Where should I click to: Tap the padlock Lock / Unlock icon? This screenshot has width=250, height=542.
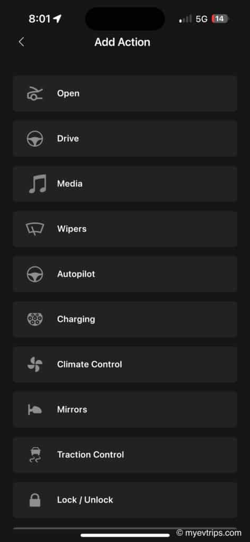tap(35, 500)
